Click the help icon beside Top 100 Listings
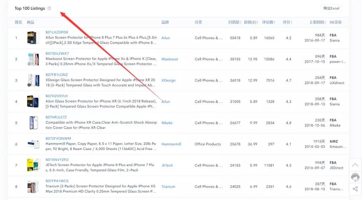Viewport: 362px width, 200px height. 49,8
